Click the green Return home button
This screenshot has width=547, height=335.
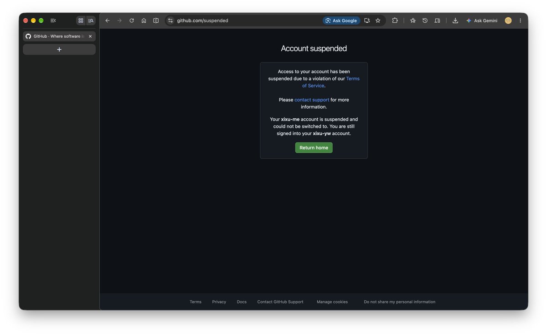[314, 147]
